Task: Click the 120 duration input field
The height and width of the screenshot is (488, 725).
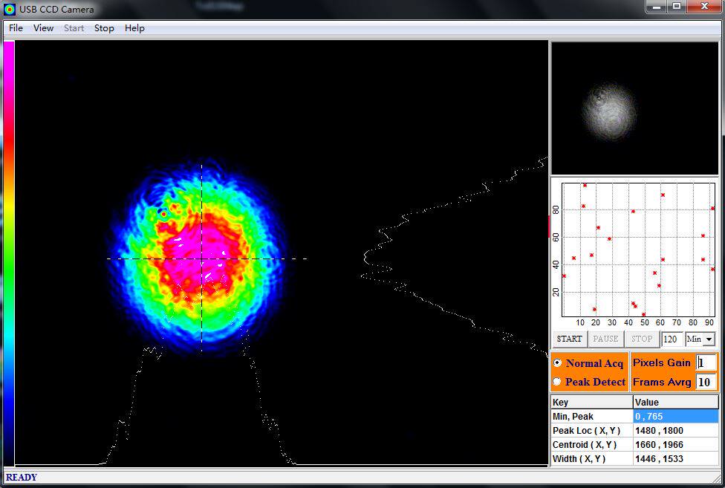Action: point(672,339)
